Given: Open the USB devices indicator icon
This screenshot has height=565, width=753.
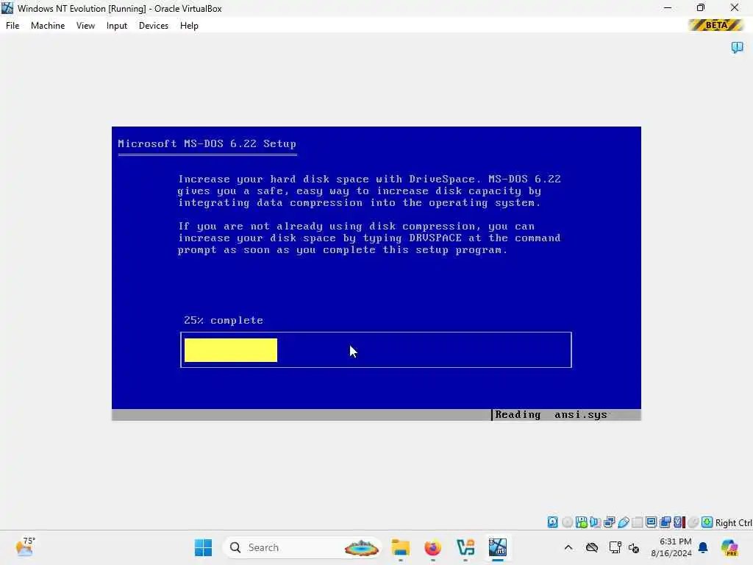Looking at the screenshot, I should [624, 522].
